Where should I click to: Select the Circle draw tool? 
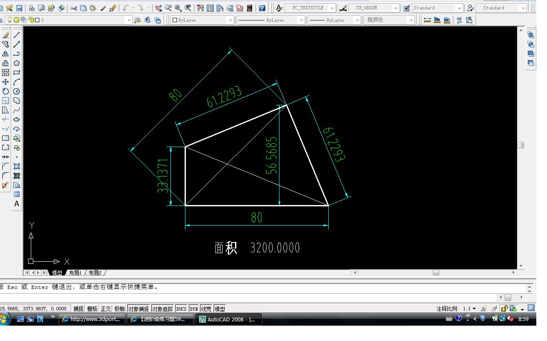[x=17, y=91]
